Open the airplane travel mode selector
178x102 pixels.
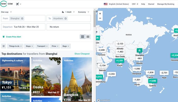click(19, 4)
